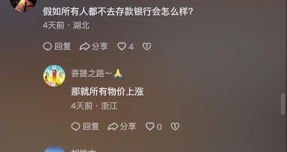The height and width of the screenshot is (152, 287).
Task: Click the reply bubble icon on the Zhejiang comment
Action: (76, 127)
